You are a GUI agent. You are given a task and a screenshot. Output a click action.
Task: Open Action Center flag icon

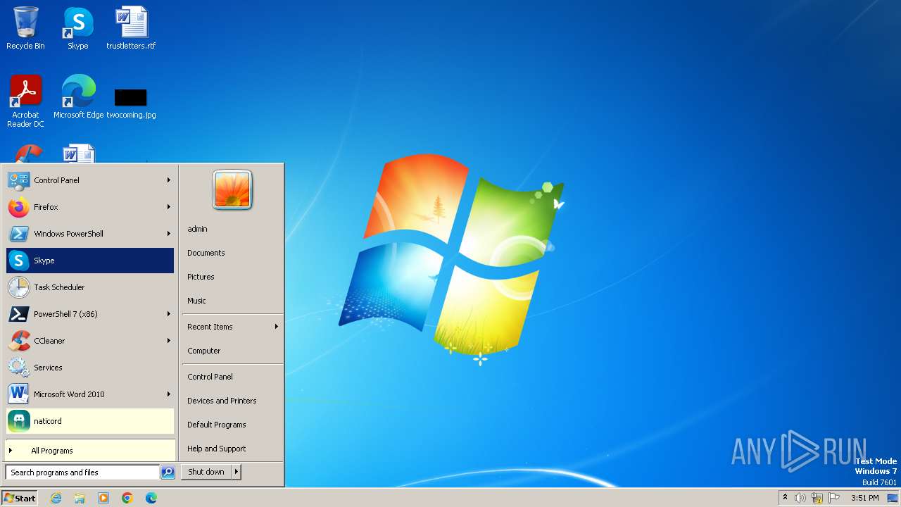[834, 498]
